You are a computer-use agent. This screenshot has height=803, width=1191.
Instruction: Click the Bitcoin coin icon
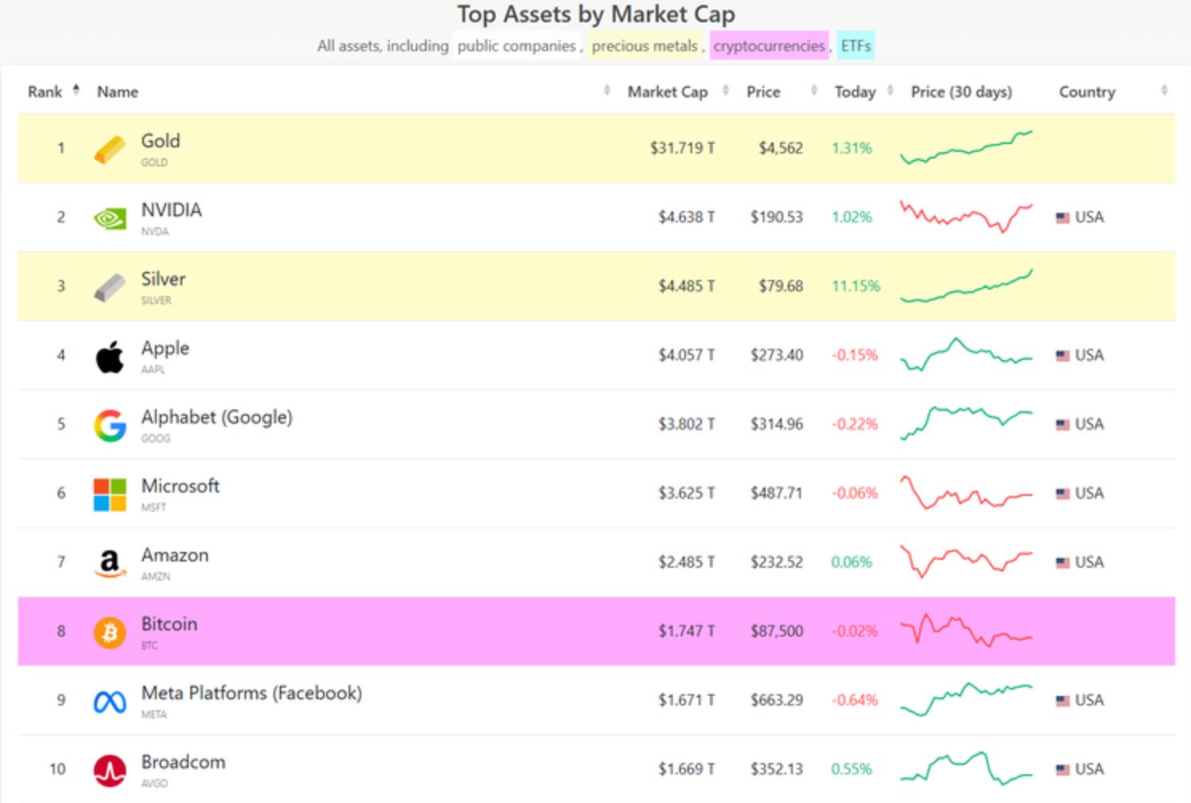(111, 632)
